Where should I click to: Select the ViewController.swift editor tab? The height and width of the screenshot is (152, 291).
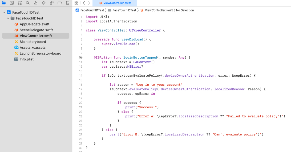point(115,3)
